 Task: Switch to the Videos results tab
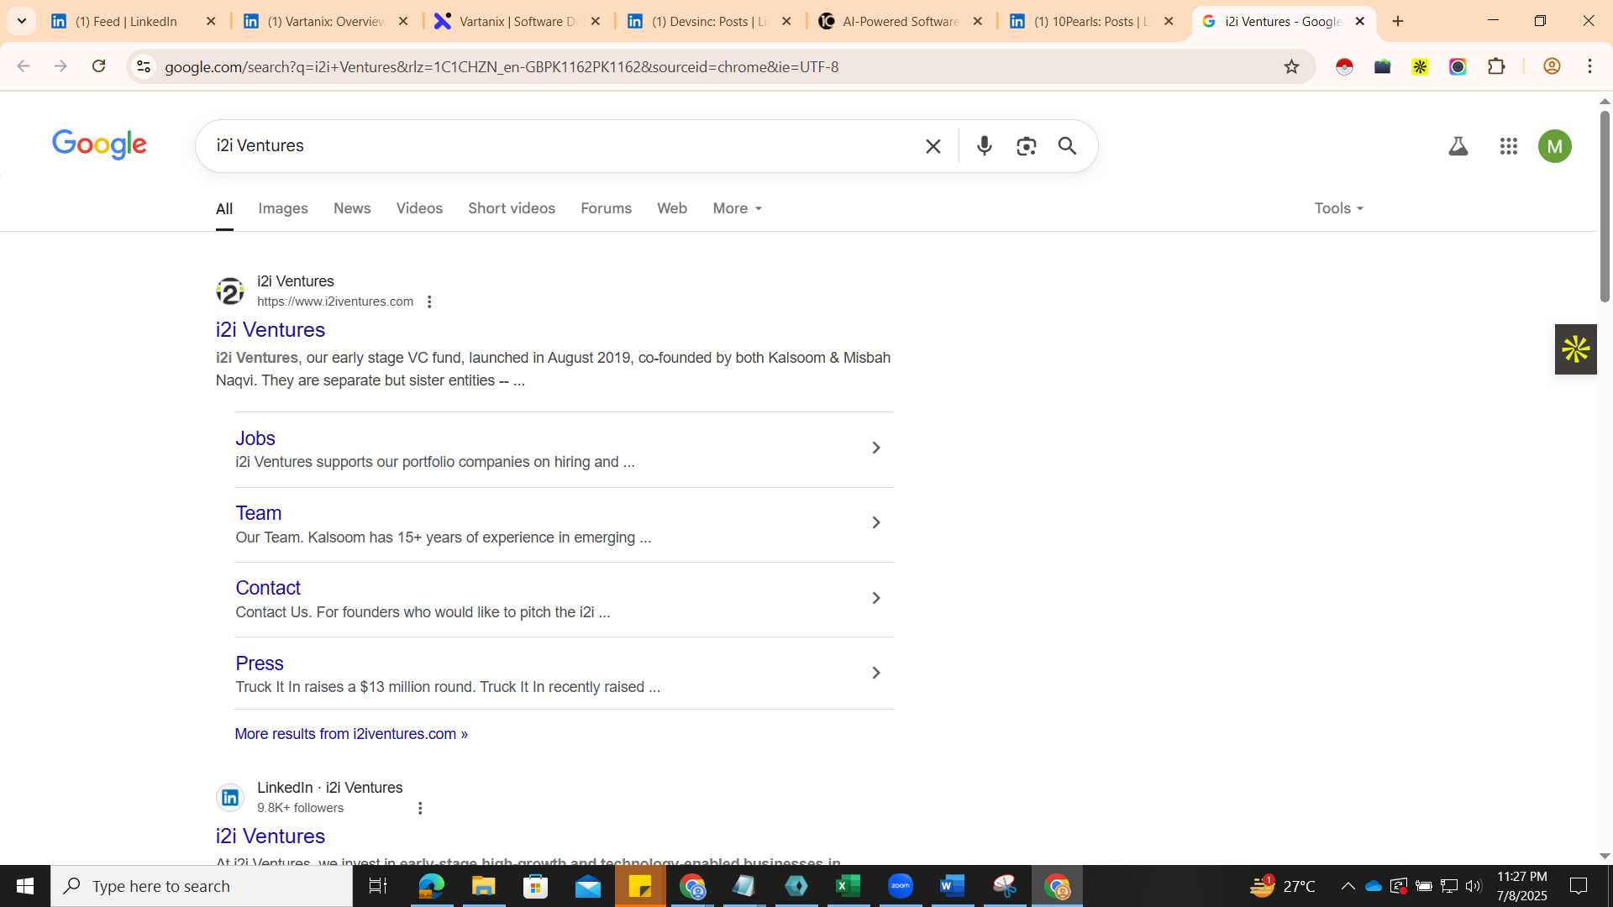click(x=419, y=208)
